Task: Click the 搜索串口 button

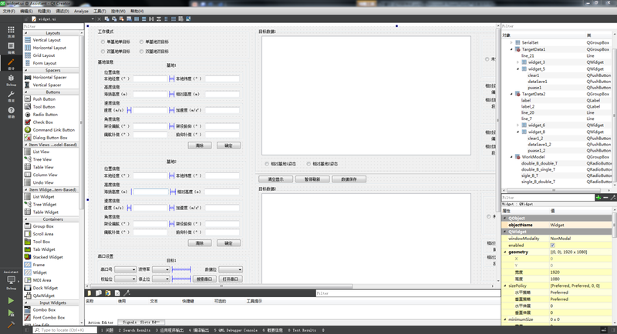Action: (x=204, y=279)
